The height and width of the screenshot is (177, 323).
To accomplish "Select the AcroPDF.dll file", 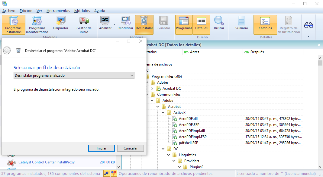I will (188, 119).
